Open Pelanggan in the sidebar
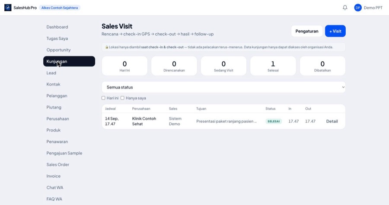This screenshot has height=205, width=389. [57, 96]
